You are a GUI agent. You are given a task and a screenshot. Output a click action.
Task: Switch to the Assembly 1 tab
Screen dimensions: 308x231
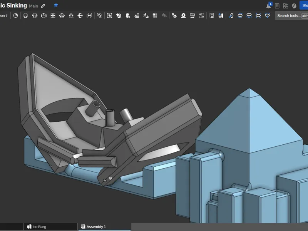pos(104,227)
